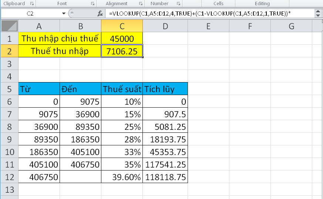Image resolution: width=323 pixels, height=199 pixels.
Task: Select cell with value 5081.25
Action: [165, 127]
